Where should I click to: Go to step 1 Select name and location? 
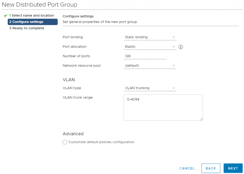31,15
